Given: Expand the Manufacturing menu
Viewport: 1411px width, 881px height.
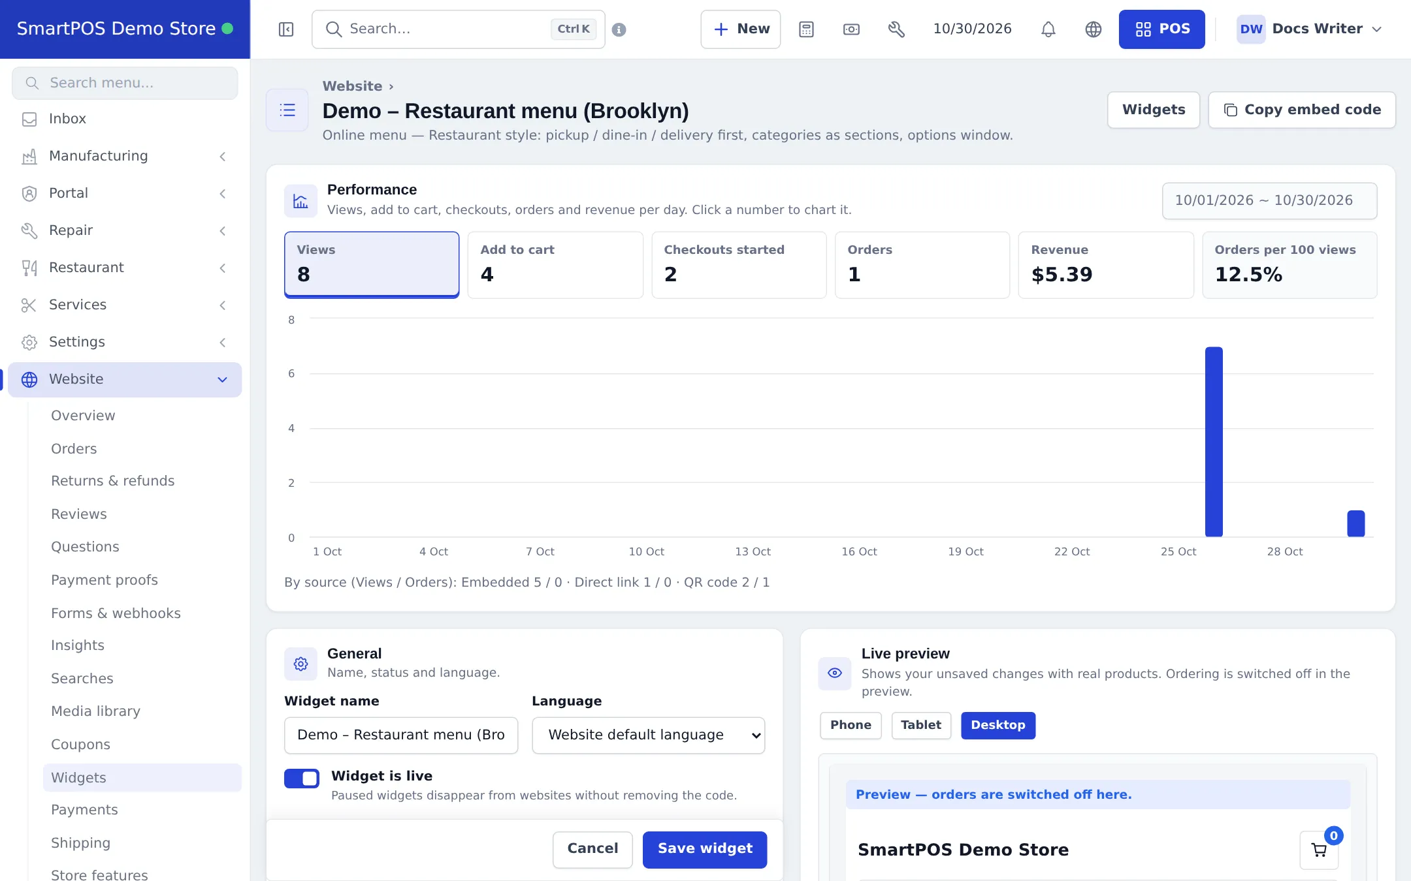Looking at the screenshot, I should (x=125, y=156).
